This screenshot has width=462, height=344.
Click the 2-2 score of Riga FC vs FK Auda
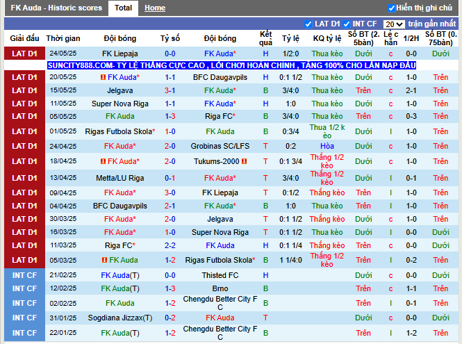tap(170, 245)
